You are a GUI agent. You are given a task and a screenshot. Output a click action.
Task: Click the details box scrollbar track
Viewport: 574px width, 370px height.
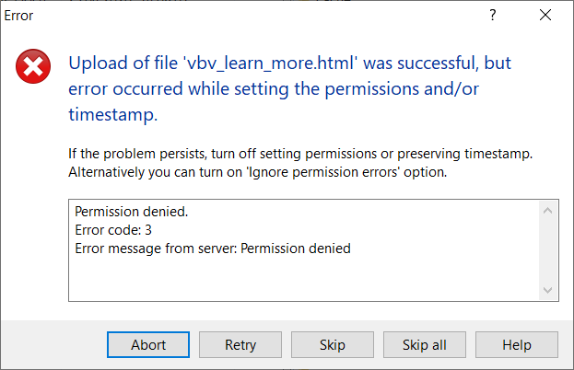(x=548, y=250)
